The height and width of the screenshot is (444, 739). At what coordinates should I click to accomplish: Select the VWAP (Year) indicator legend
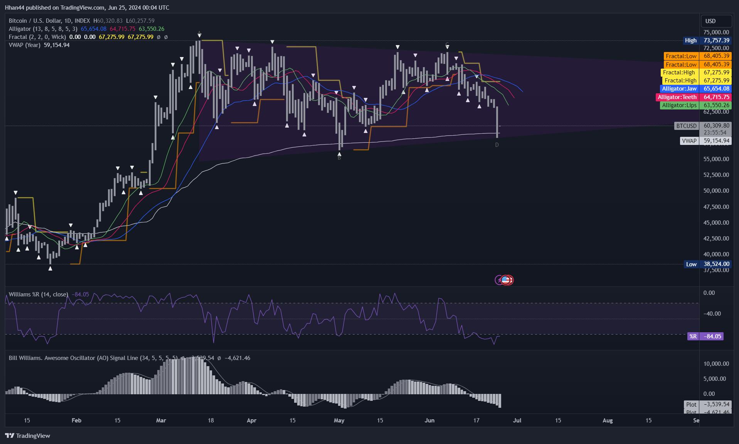click(x=25, y=45)
